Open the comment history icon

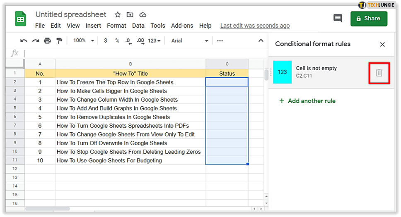[x=338, y=18]
